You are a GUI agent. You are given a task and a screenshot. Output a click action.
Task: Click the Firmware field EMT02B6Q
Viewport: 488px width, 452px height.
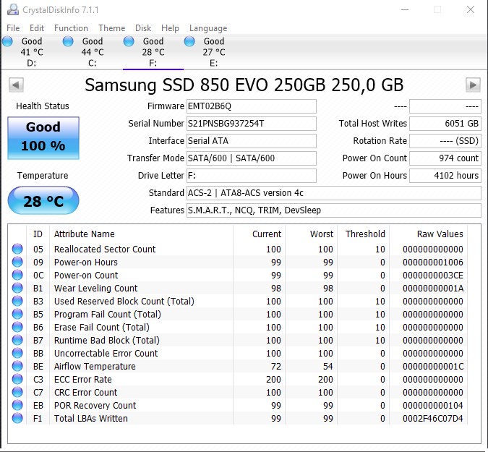252,106
